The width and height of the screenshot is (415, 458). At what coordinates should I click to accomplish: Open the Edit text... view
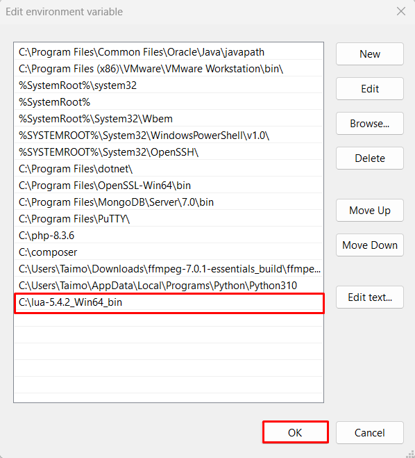pyautogui.click(x=369, y=297)
